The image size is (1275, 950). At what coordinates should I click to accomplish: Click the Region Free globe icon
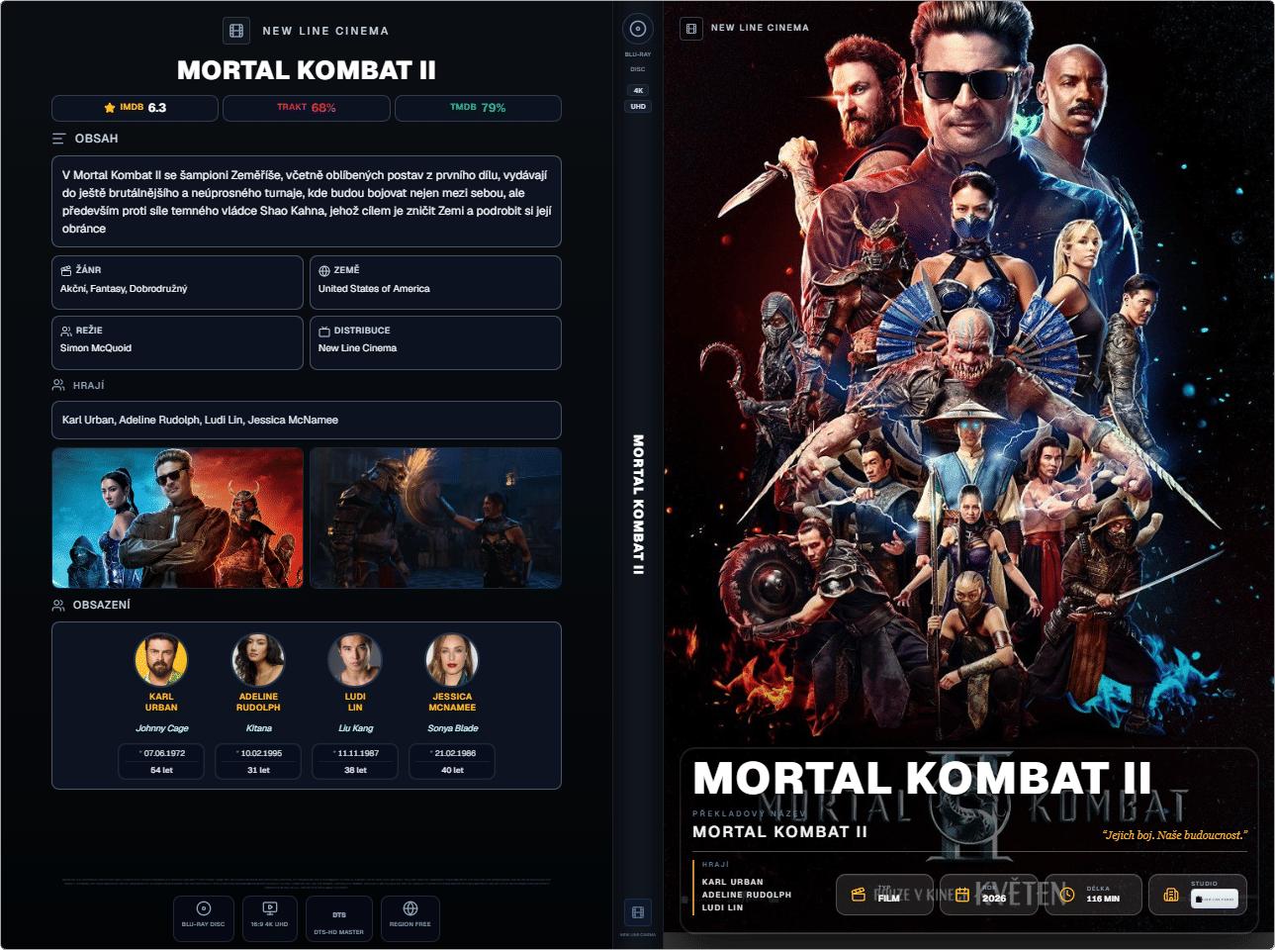tap(410, 908)
